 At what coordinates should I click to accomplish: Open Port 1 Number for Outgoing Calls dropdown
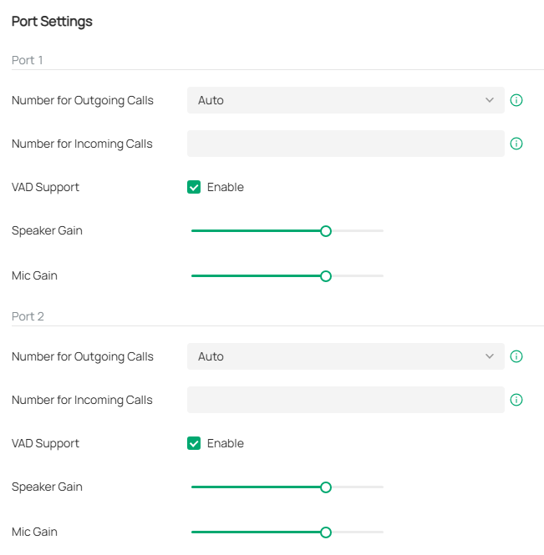[345, 100]
